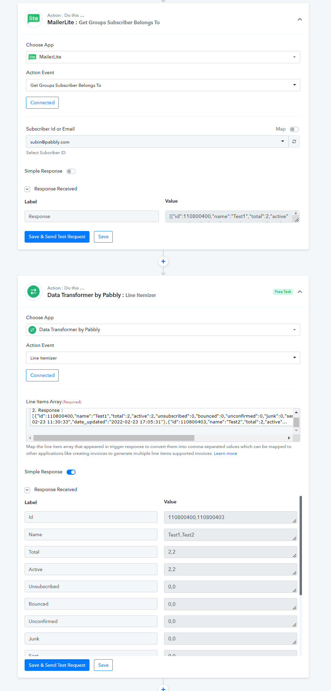Click Save & Send Test Request for Line Itemizer
The width and height of the screenshot is (331, 691).
tap(57, 665)
